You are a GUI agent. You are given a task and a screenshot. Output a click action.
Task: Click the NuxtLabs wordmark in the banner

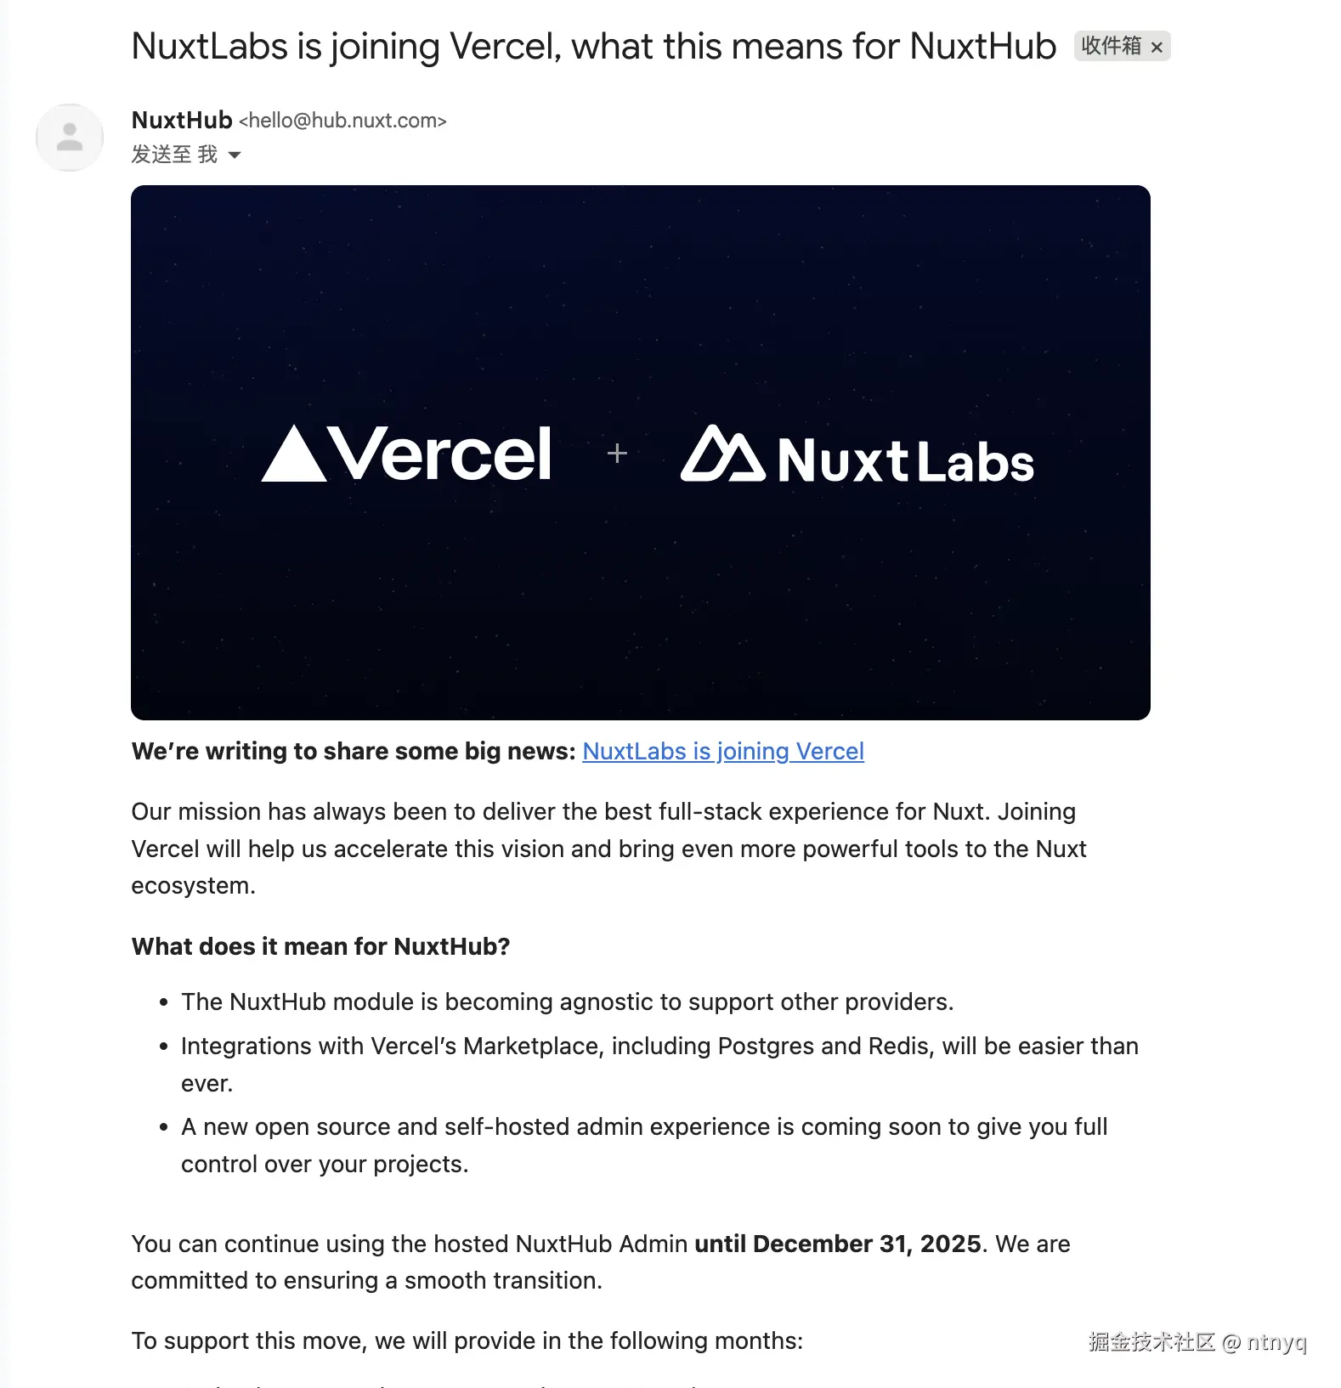coord(905,461)
